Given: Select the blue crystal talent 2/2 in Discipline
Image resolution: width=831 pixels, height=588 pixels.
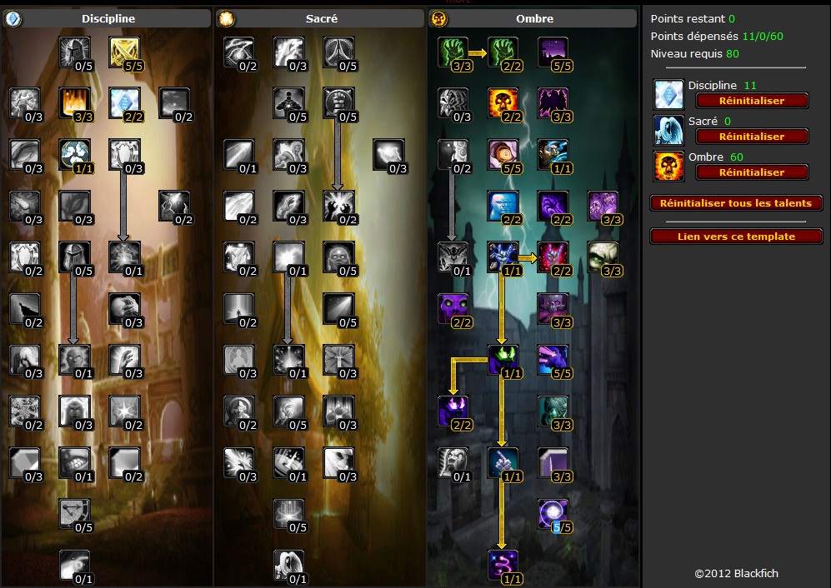Looking at the screenshot, I should tap(124, 103).
